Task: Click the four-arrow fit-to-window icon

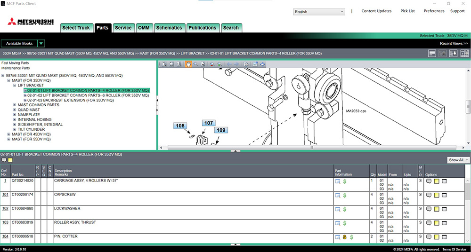Action: pyautogui.click(x=262, y=64)
